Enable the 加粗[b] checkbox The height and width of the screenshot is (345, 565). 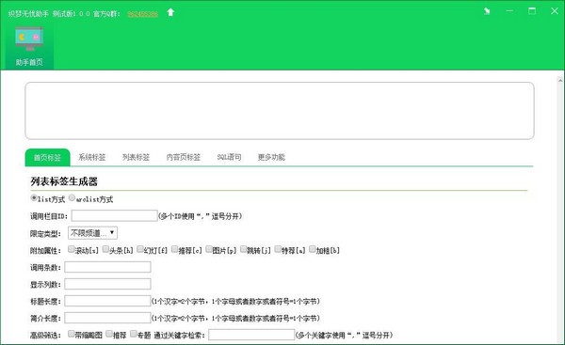click(313, 249)
